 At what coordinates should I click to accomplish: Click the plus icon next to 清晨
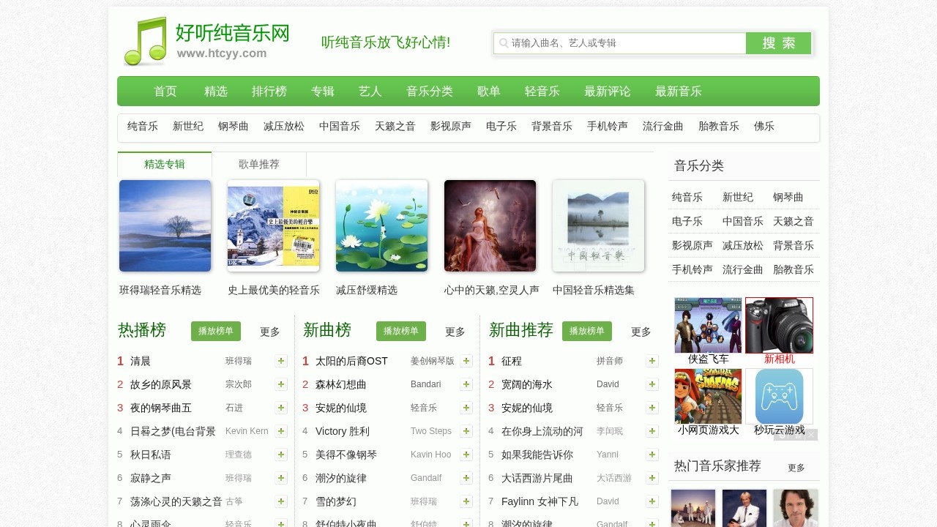click(281, 361)
